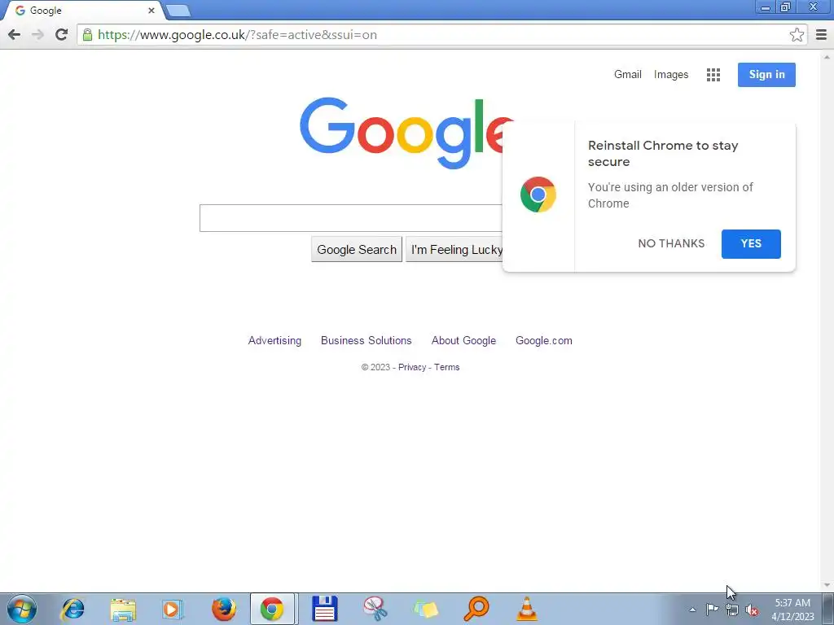Click in the Google search box
Image resolution: width=834 pixels, height=625 pixels.
[351, 218]
